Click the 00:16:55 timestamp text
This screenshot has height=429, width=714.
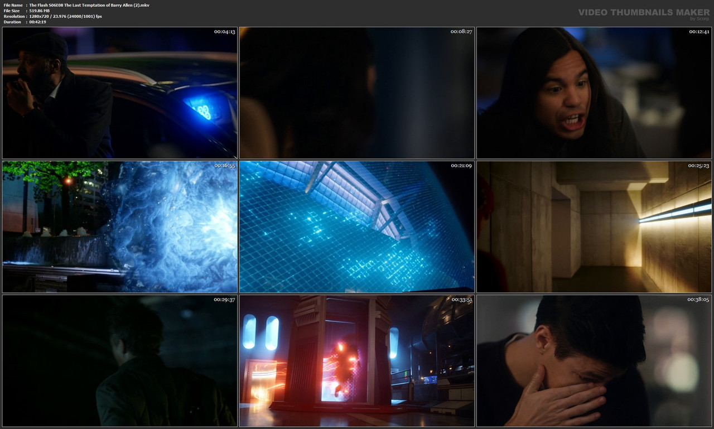[x=225, y=166]
